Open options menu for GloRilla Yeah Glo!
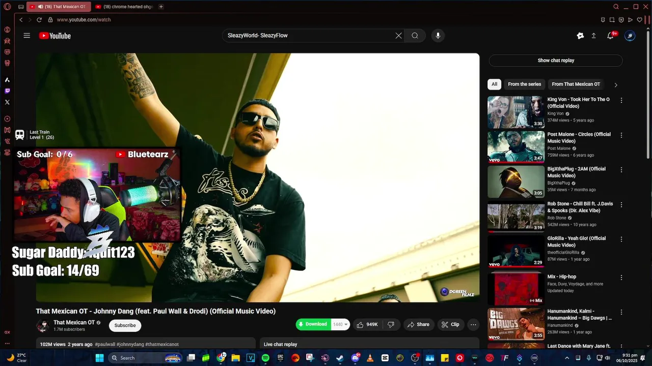Image resolution: width=652 pixels, height=366 pixels. [x=621, y=239]
